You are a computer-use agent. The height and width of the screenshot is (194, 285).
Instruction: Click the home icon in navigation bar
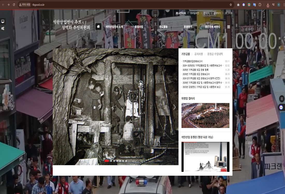click(98, 27)
